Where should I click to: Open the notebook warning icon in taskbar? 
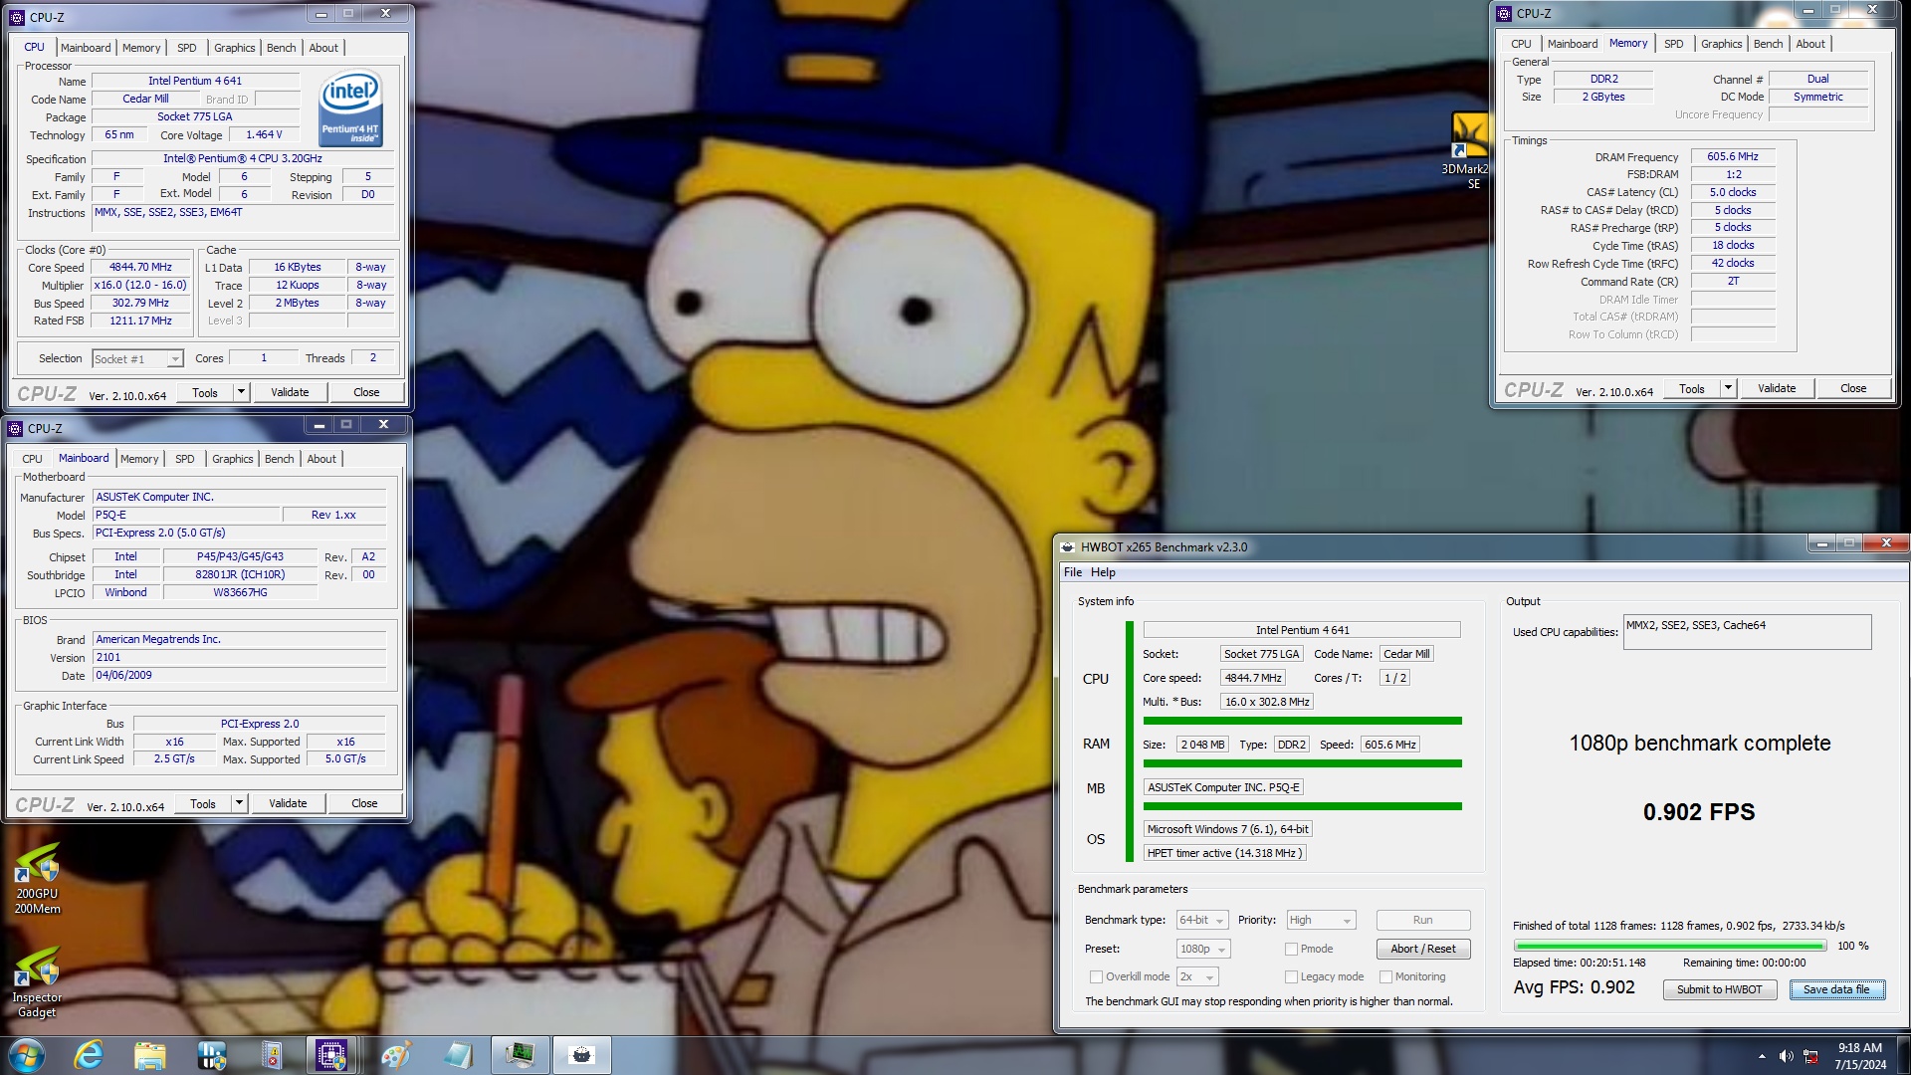tap(271, 1055)
